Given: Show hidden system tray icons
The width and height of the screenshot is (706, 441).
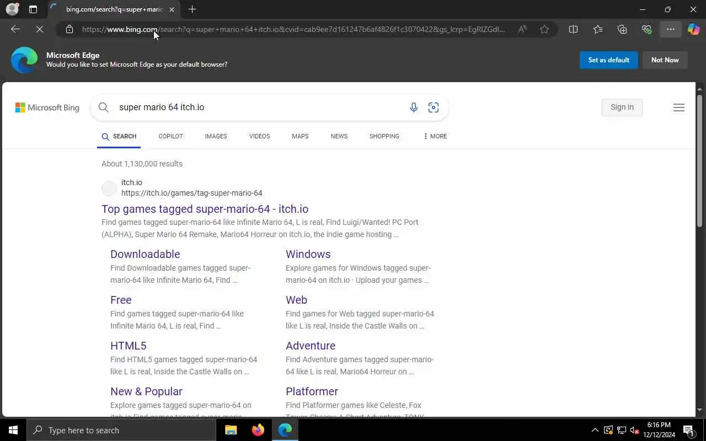Looking at the screenshot, I should point(595,430).
